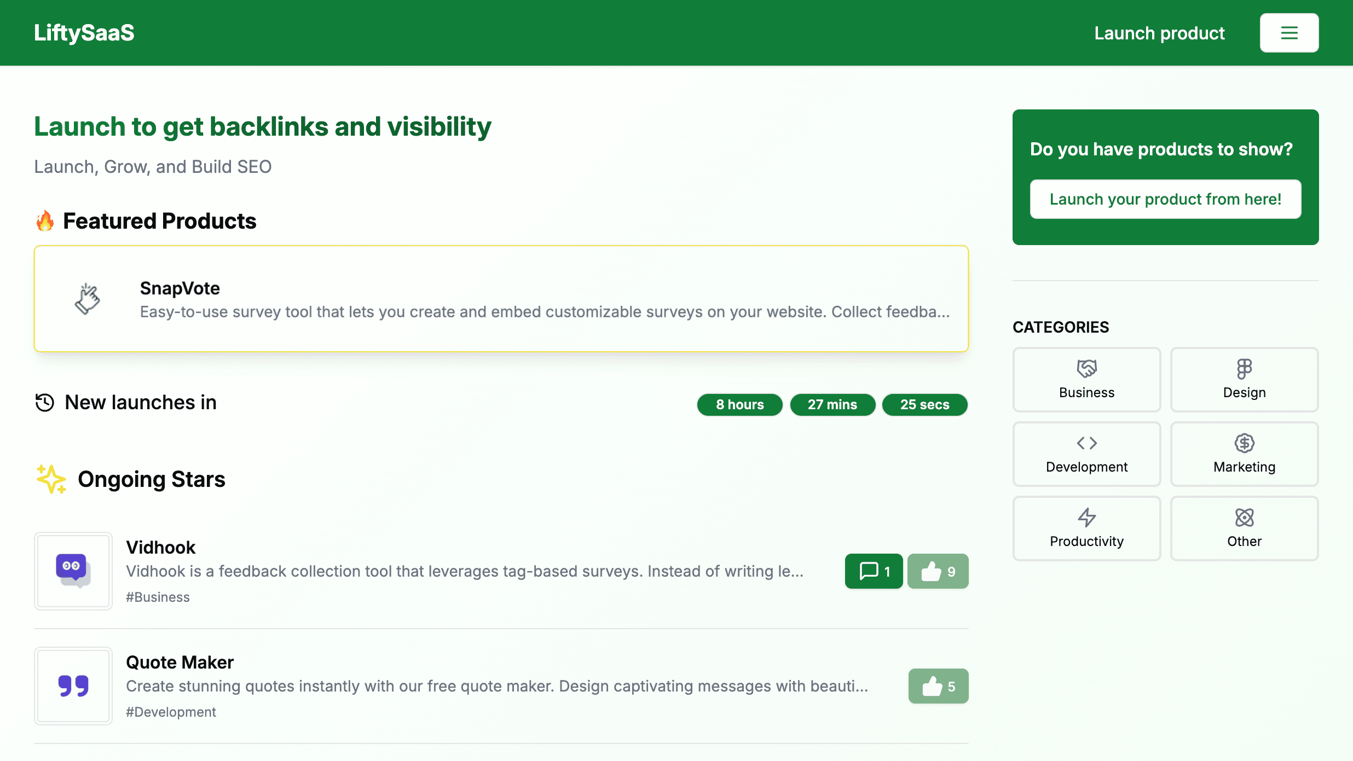This screenshot has width=1353, height=761.
Task: Click the Vidhook comments button
Action: (874, 571)
